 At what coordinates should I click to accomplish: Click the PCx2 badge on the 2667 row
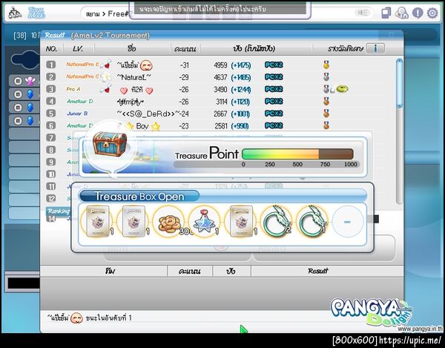[274, 114]
